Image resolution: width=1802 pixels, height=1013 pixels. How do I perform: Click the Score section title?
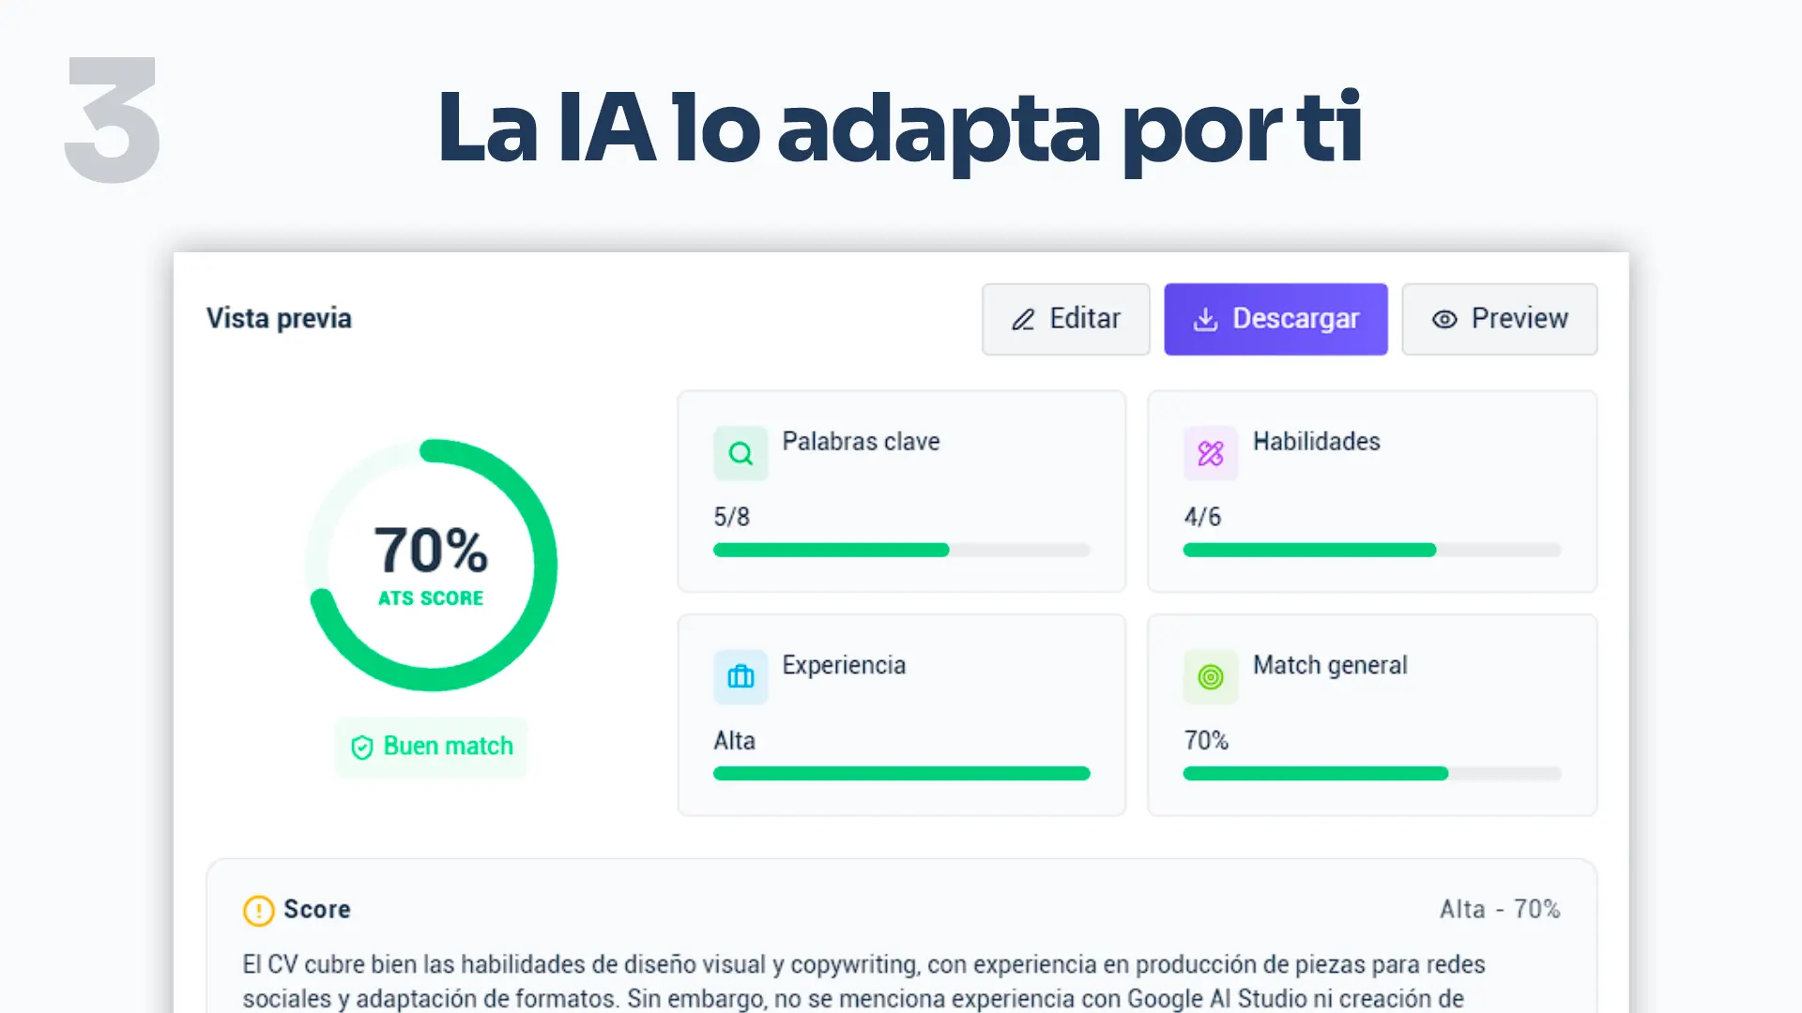click(x=316, y=910)
